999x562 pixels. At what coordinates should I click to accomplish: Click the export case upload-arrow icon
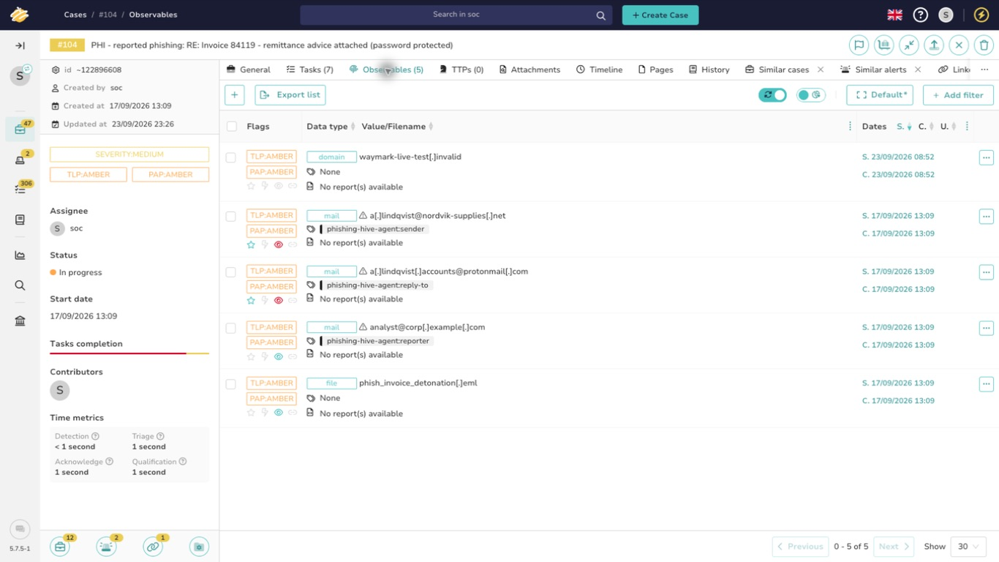tap(934, 45)
